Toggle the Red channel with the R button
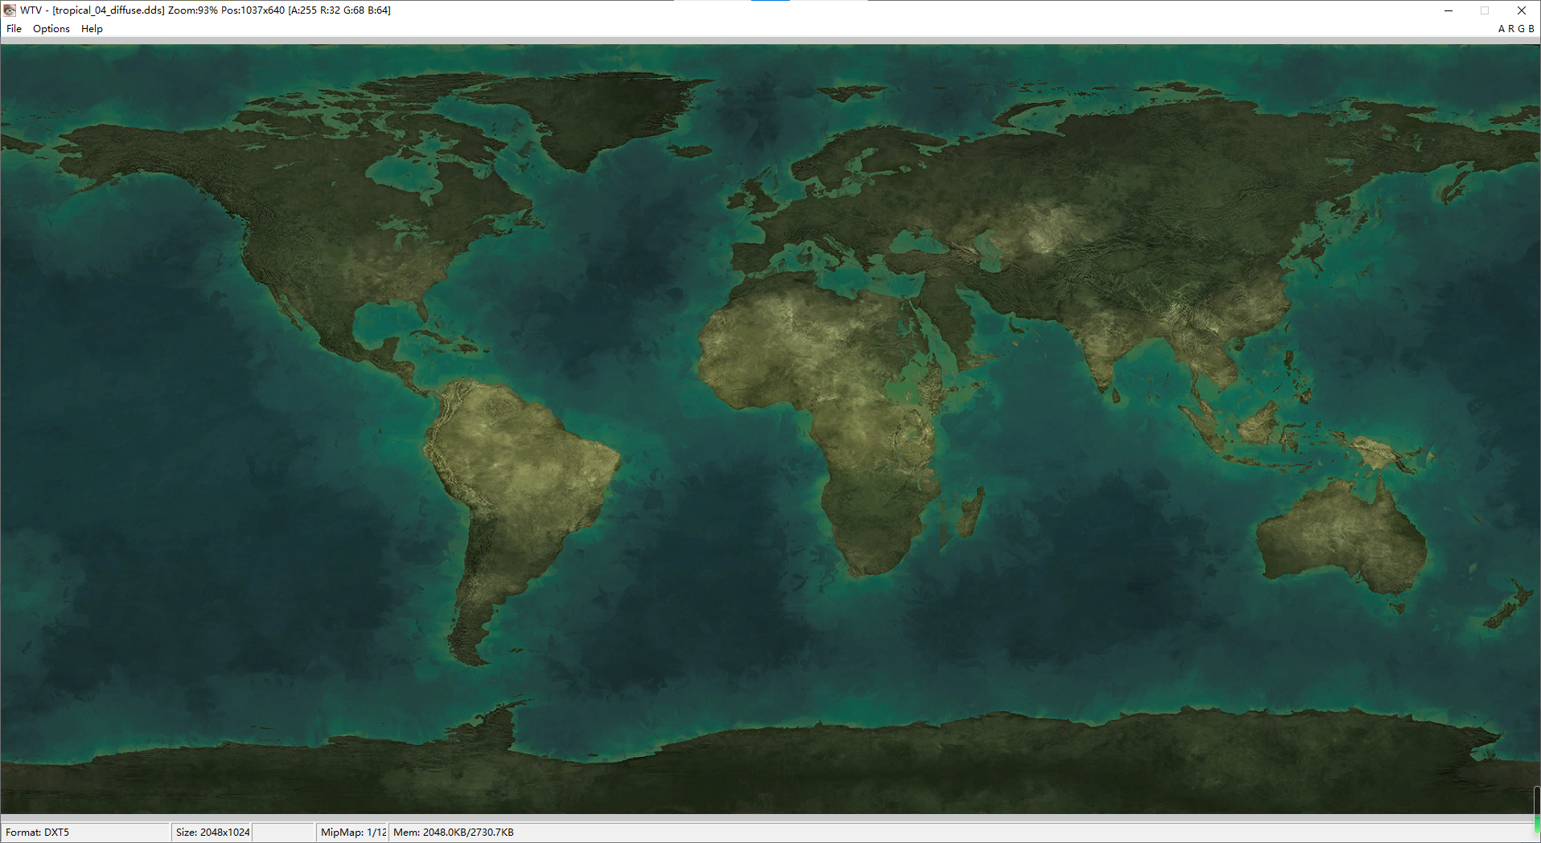This screenshot has height=843, width=1541. 1510,28
